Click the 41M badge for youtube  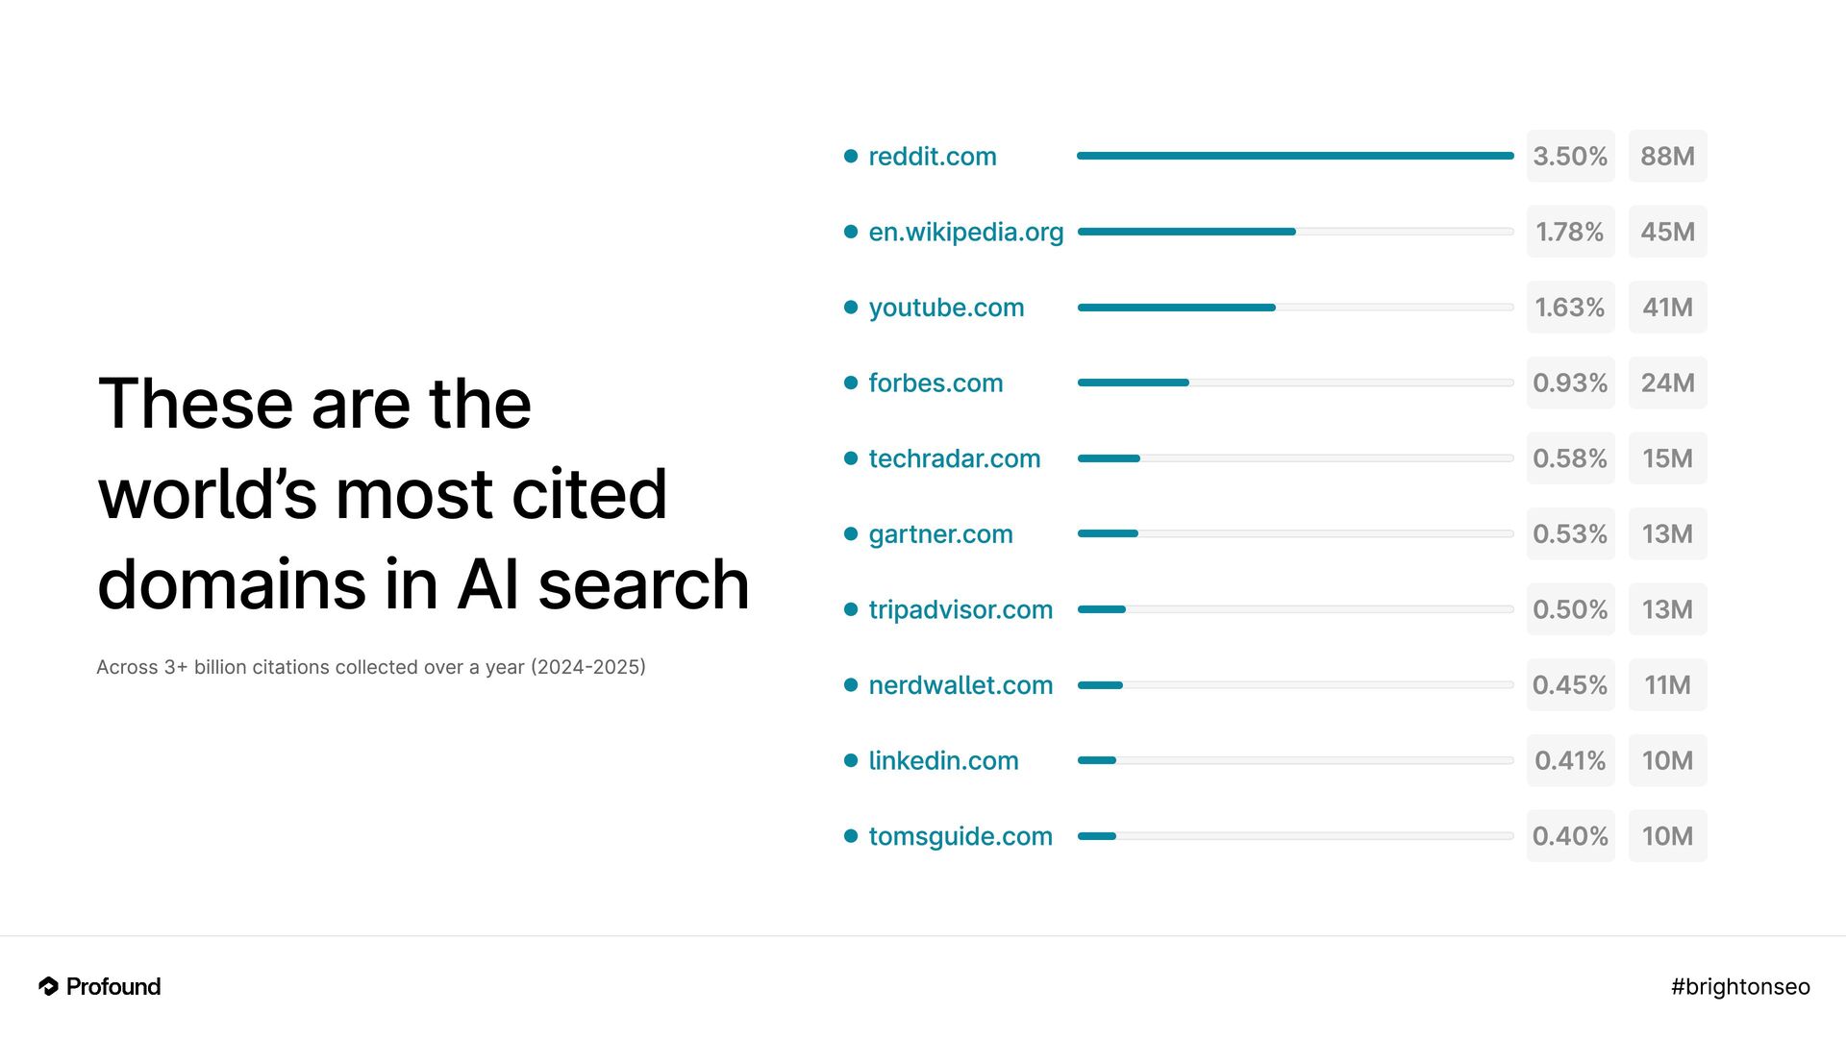pos(1667,308)
